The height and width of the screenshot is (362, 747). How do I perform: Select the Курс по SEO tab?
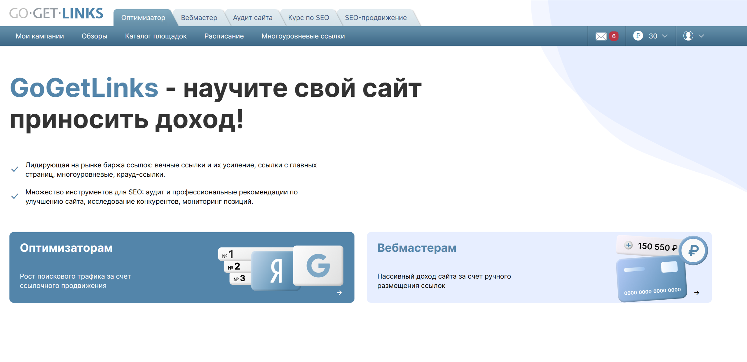[309, 17]
